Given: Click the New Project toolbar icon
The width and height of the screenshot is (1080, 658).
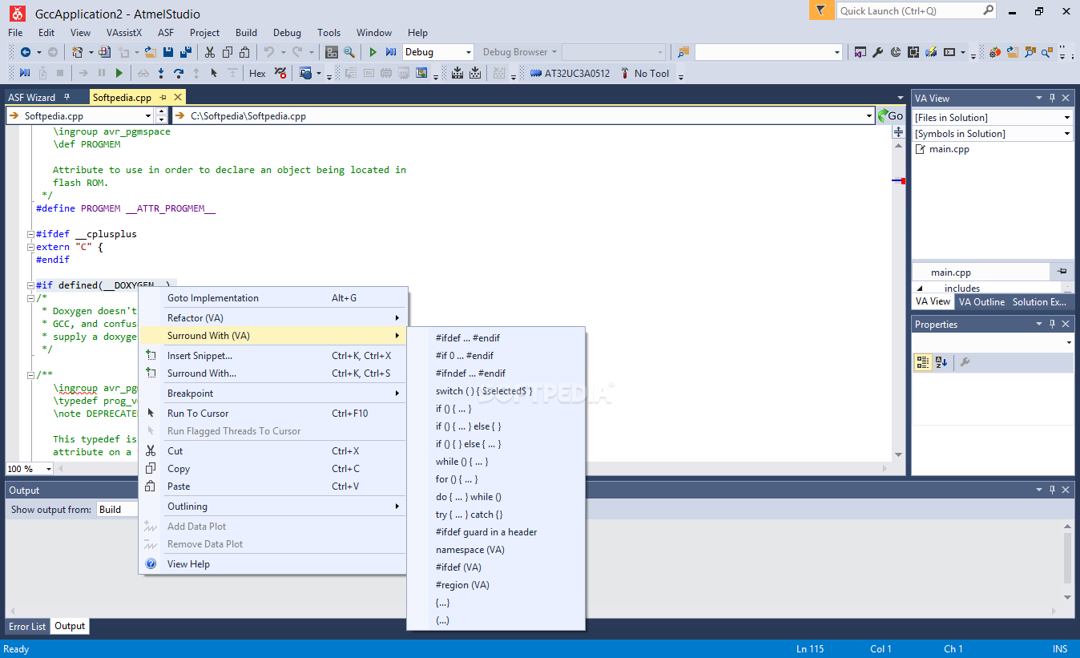Looking at the screenshot, I should click(78, 52).
